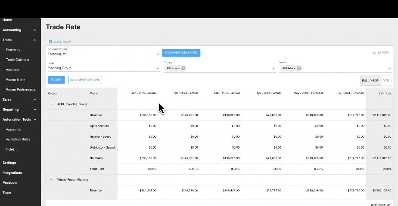The image size is (398, 206).
Task: Click the Export download icon
Action: [x=374, y=53]
